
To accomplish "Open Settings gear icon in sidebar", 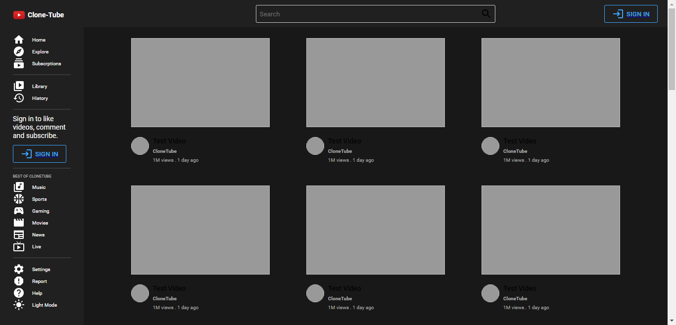I will (19, 269).
